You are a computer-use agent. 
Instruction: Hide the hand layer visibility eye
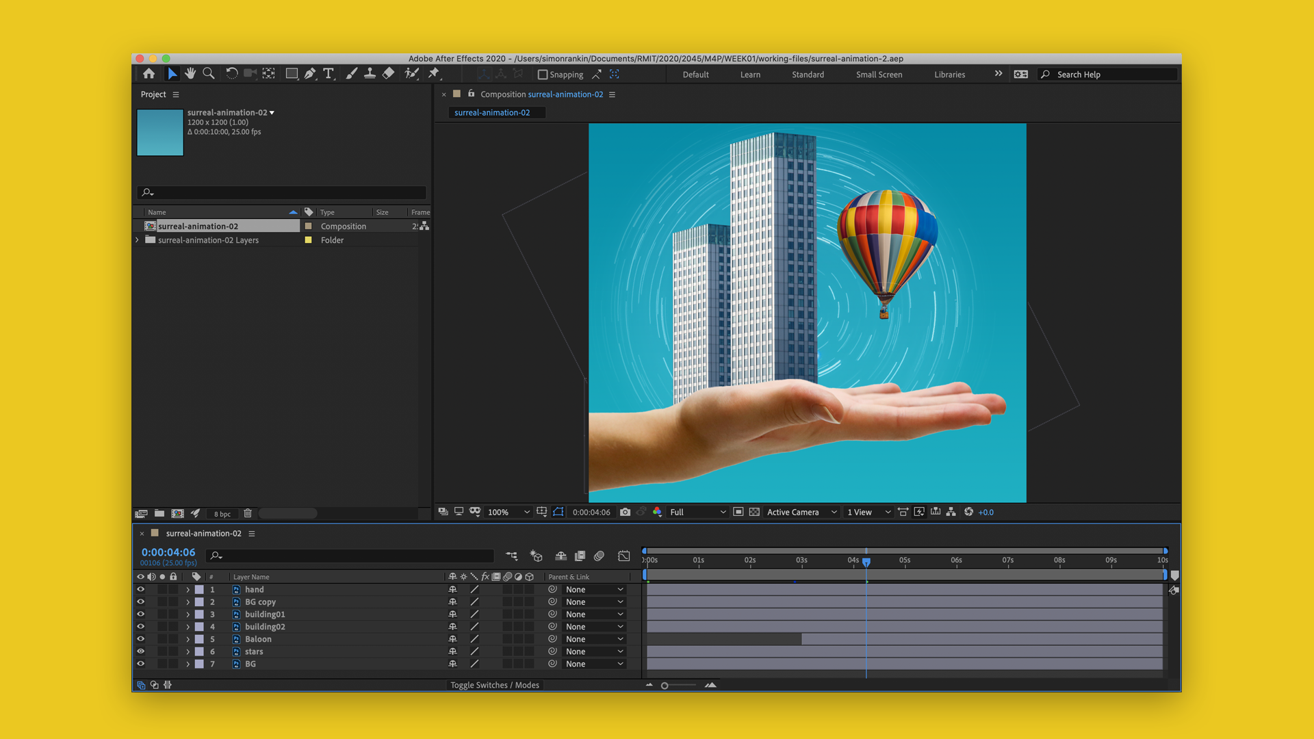coord(141,589)
